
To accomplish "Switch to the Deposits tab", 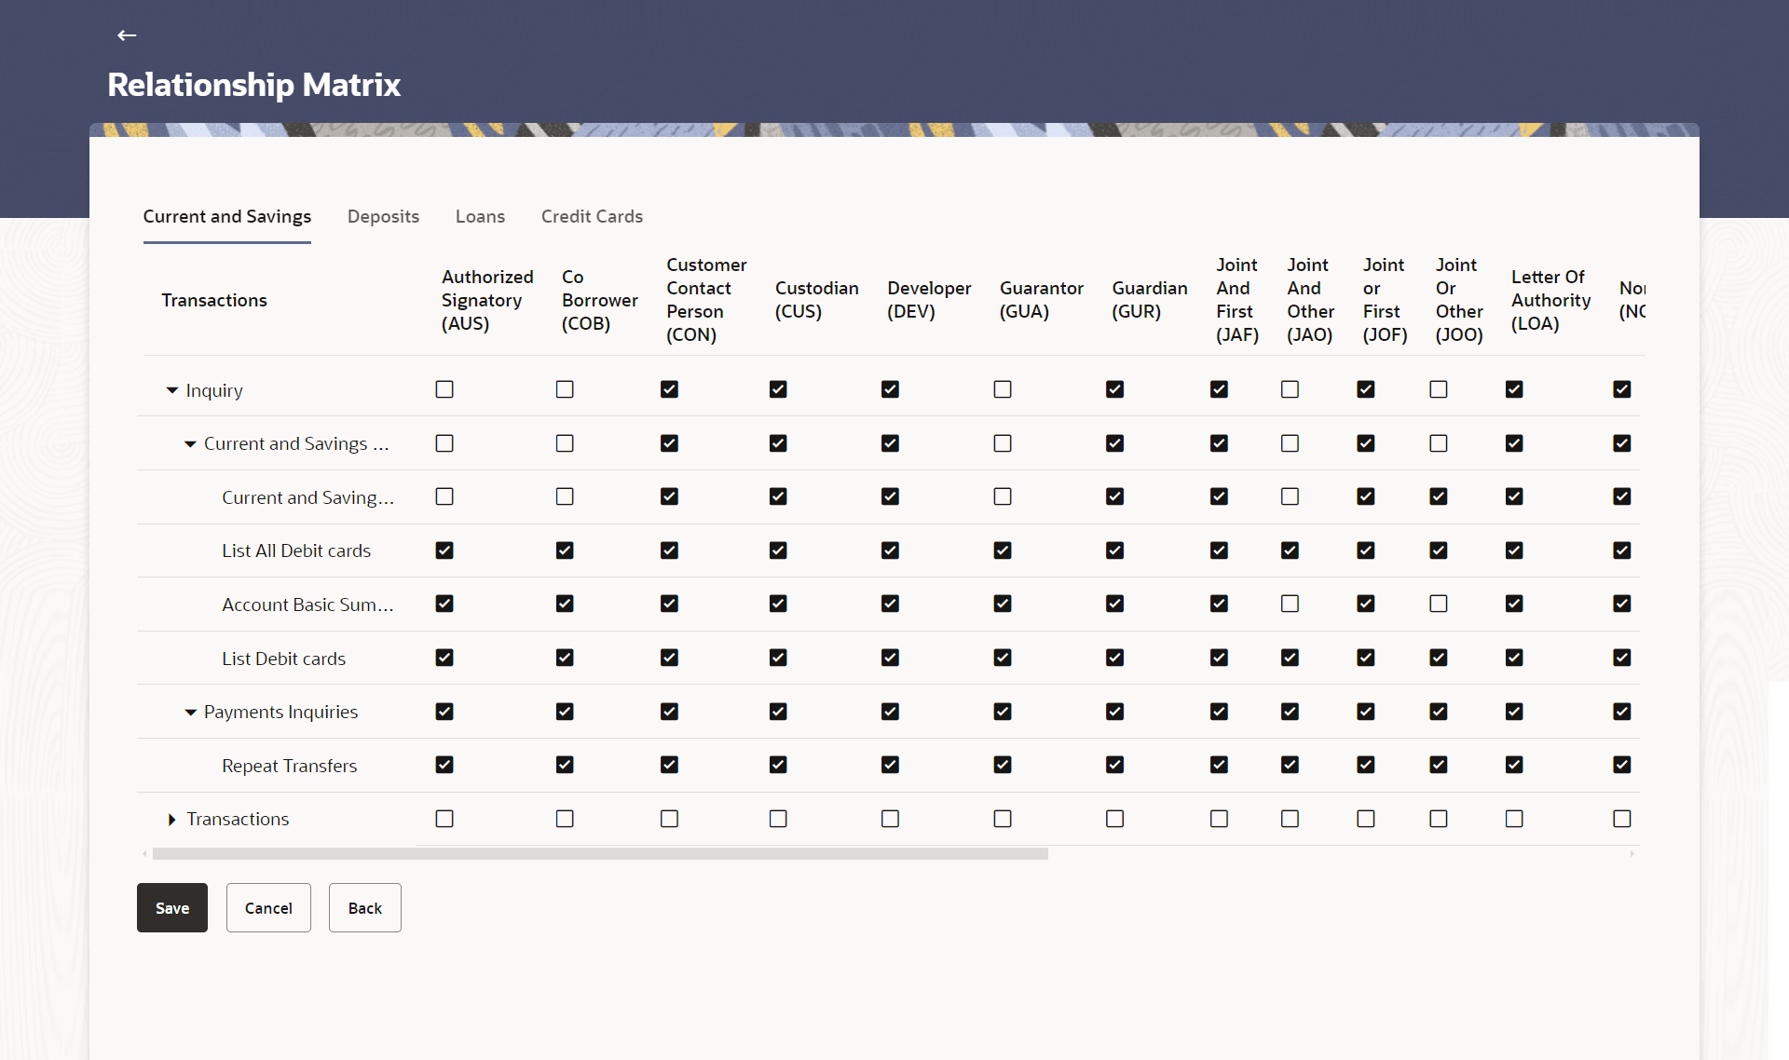I will tap(383, 216).
